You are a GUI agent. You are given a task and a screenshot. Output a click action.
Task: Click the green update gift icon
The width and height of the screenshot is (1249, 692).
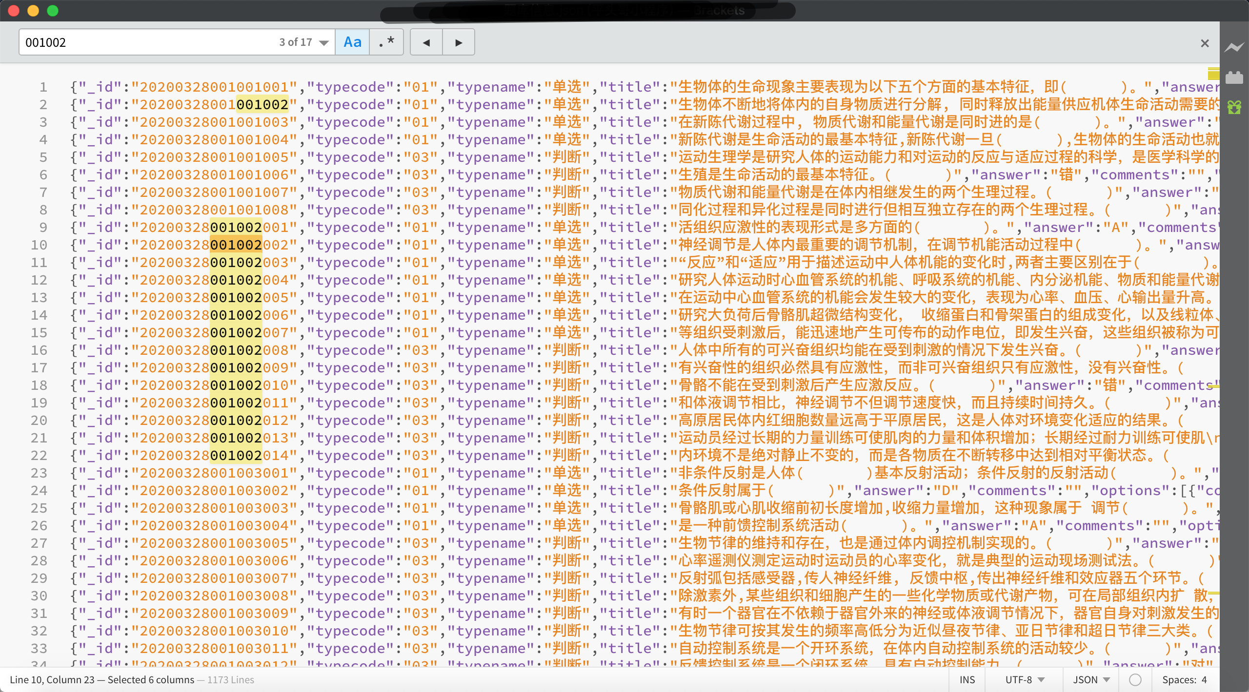pos(1234,107)
